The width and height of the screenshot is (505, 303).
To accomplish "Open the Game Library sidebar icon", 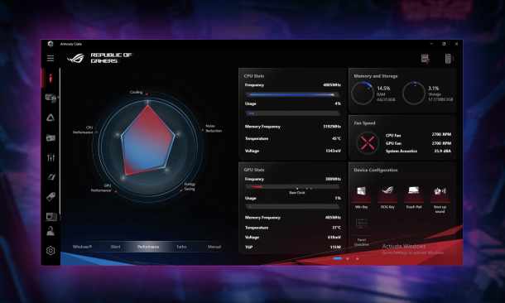I will coord(50,137).
